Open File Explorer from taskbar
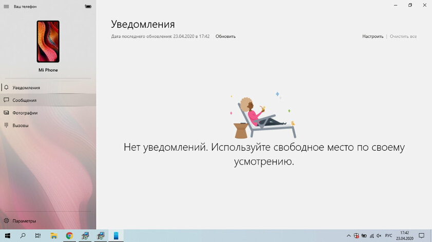The image size is (432, 242). tap(54, 236)
